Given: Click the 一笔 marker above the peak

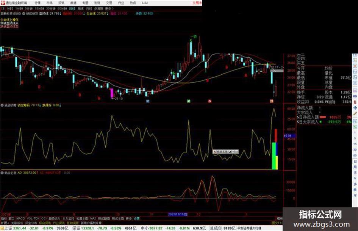Looking at the screenshot, I should pyautogui.click(x=194, y=36).
